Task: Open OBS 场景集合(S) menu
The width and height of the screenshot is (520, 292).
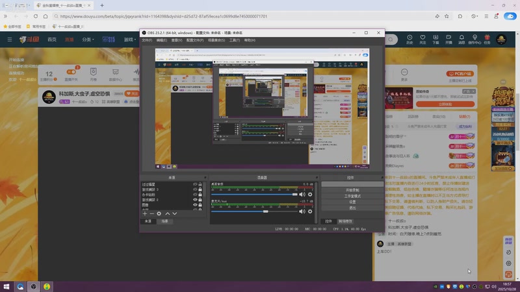Action: [216, 40]
